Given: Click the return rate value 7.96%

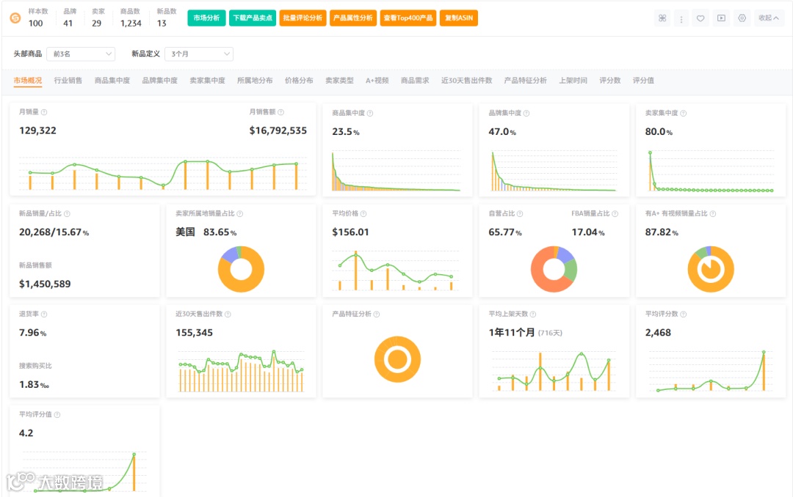Looking at the screenshot, I should [33, 333].
